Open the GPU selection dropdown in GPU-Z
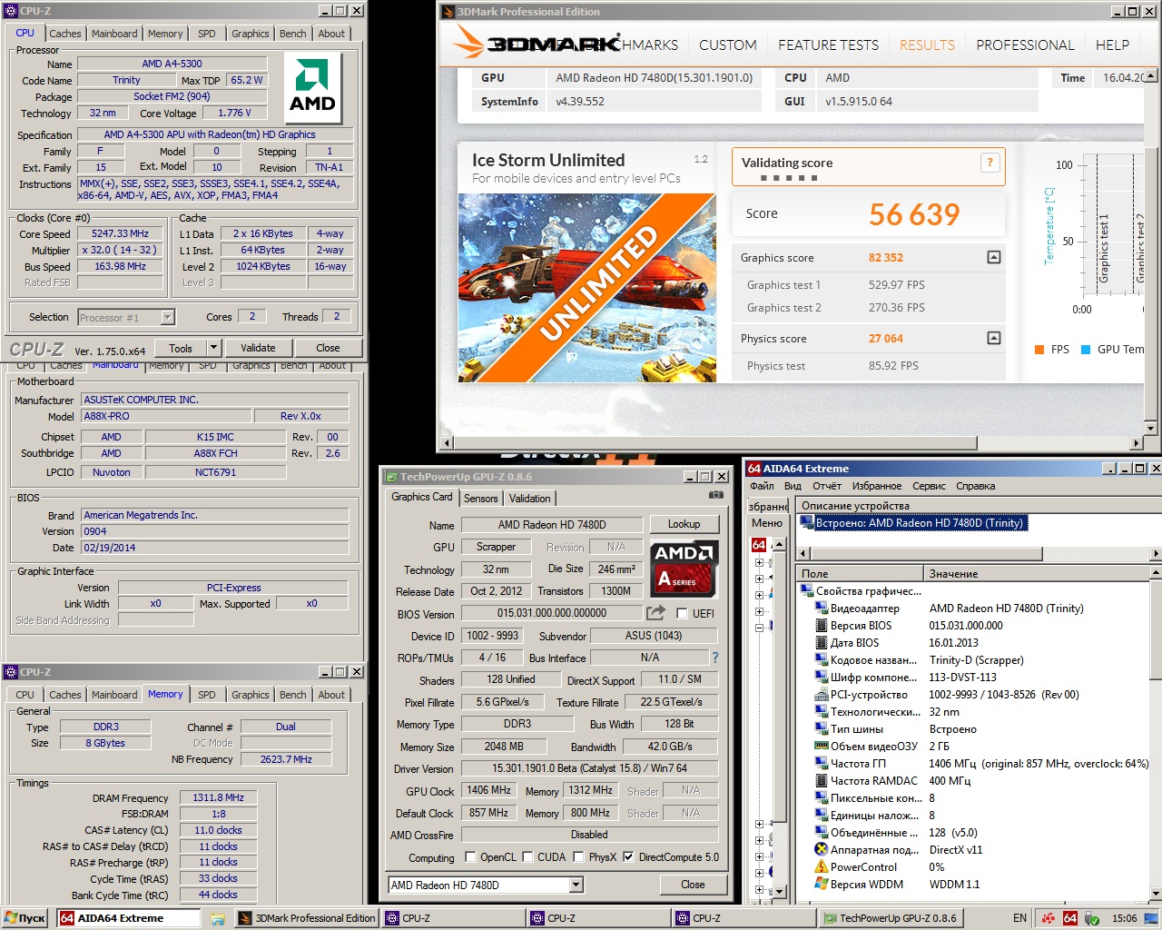This screenshot has width=1162, height=930. point(576,885)
